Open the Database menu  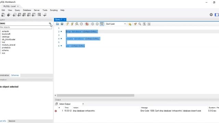27,10
